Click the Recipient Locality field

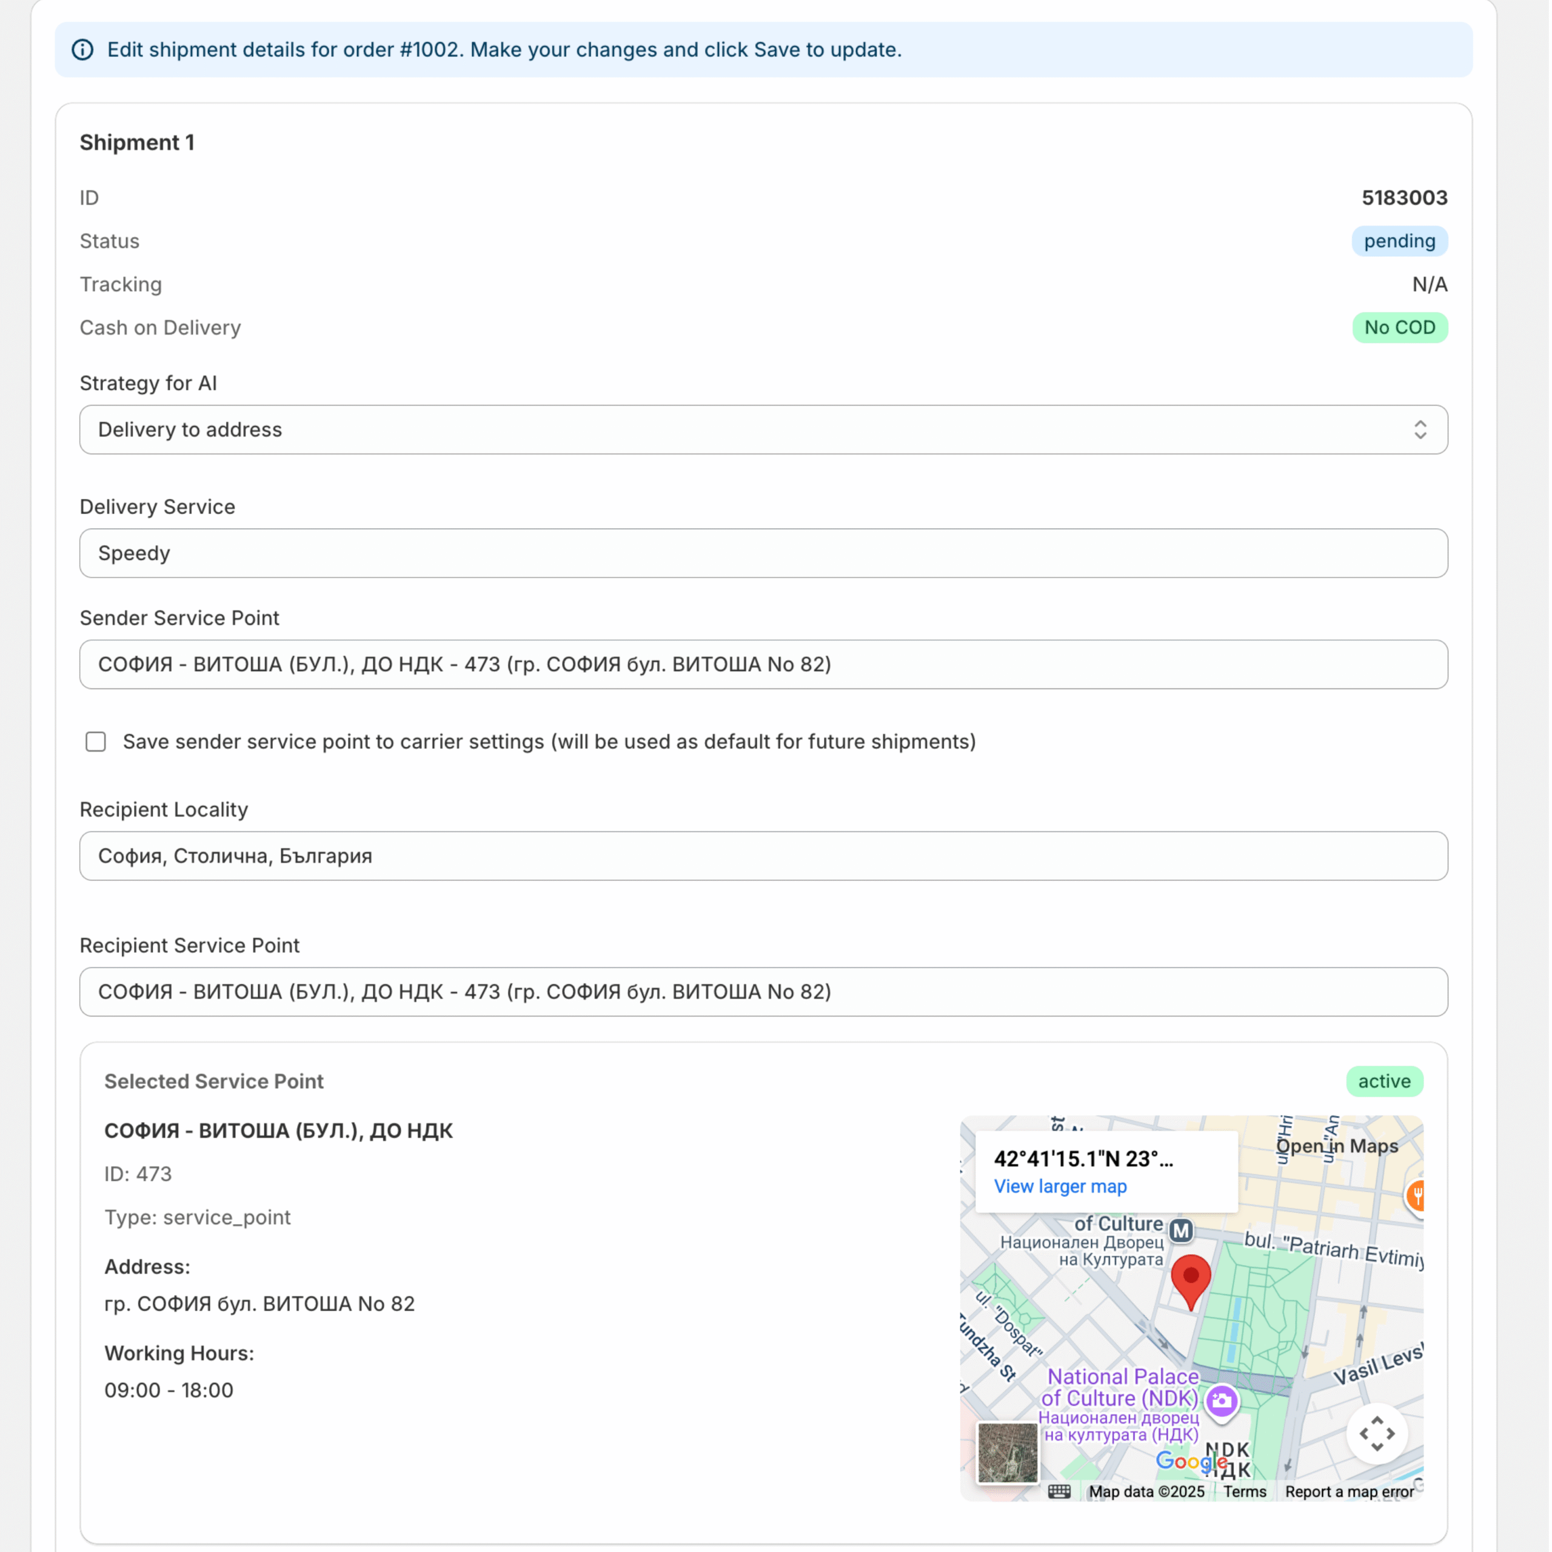[764, 857]
